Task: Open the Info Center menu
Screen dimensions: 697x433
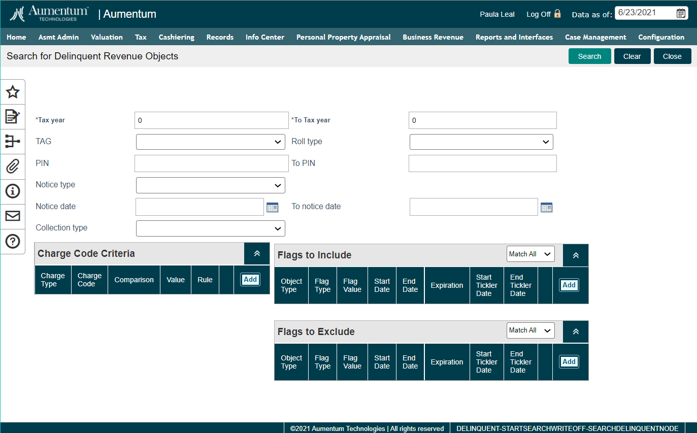Action: [264, 37]
